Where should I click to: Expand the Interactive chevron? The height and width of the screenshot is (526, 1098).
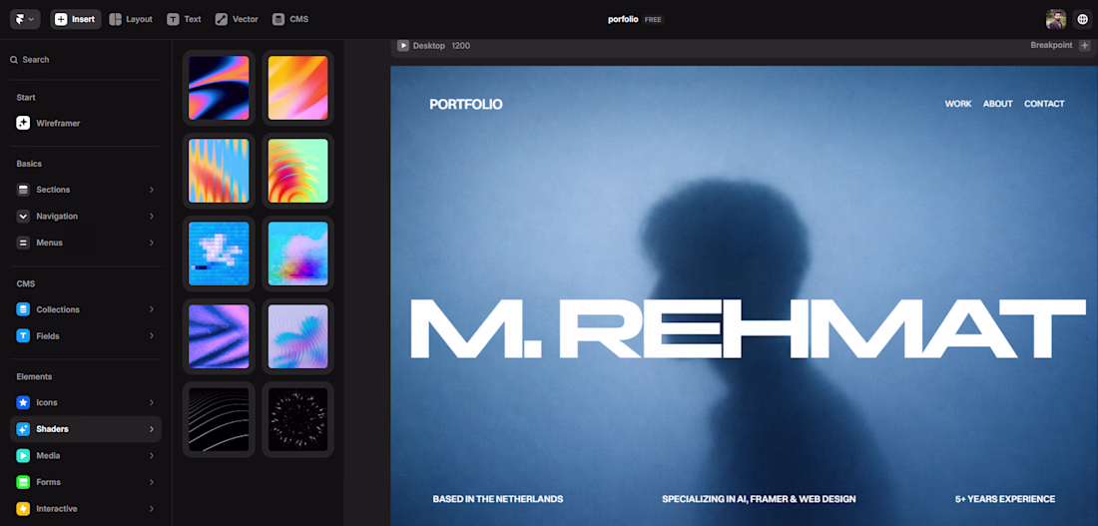[152, 509]
